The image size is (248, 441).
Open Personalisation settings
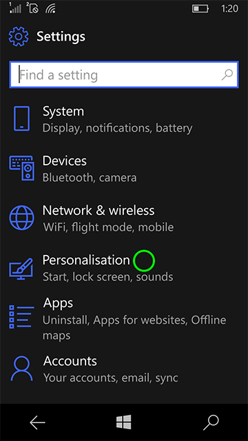(124, 268)
